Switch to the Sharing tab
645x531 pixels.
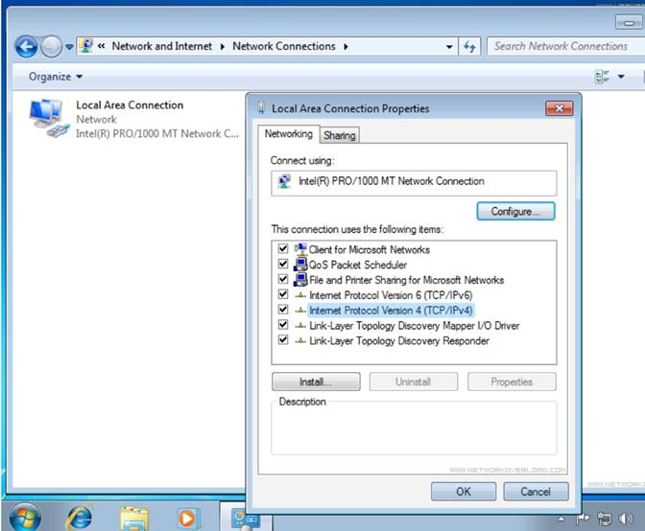pyautogui.click(x=340, y=135)
